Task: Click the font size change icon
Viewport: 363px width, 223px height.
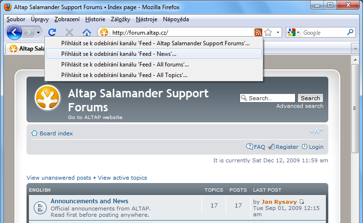Action: click(x=316, y=131)
